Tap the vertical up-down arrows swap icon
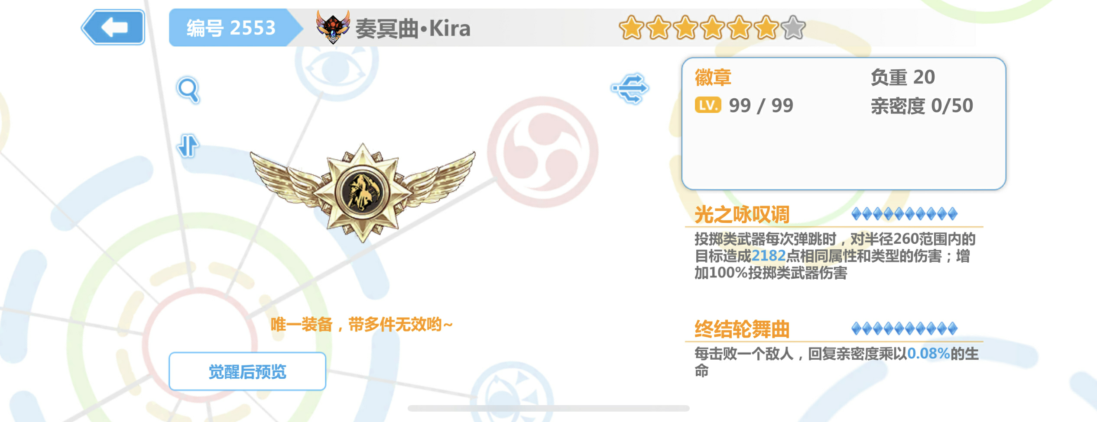The width and height of the screenshot is (1097, 422). (x=188, y=146)
